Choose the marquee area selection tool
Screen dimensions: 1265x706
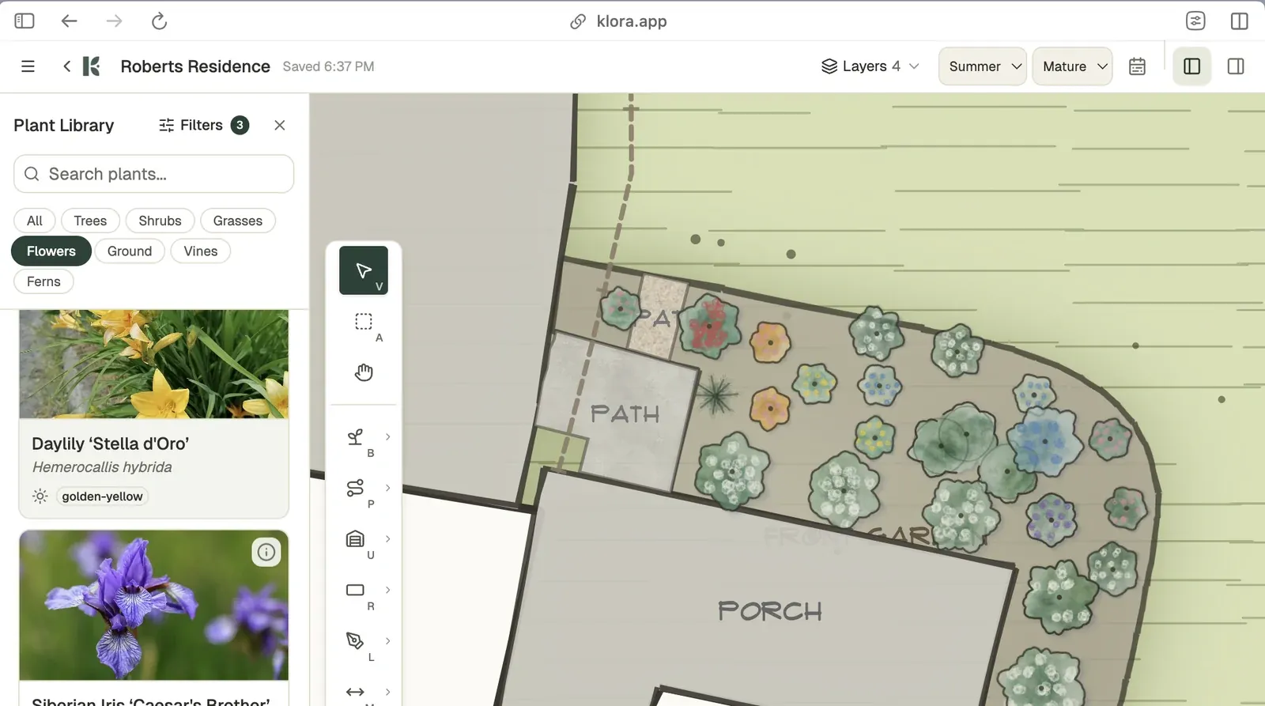click(x=363, y=322)
